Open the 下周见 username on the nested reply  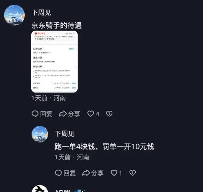click(65, 134)
